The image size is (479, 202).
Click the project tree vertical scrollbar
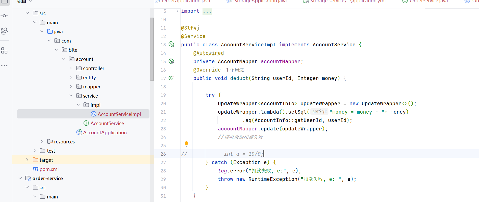pyautogui.click(x=152, y=49)
